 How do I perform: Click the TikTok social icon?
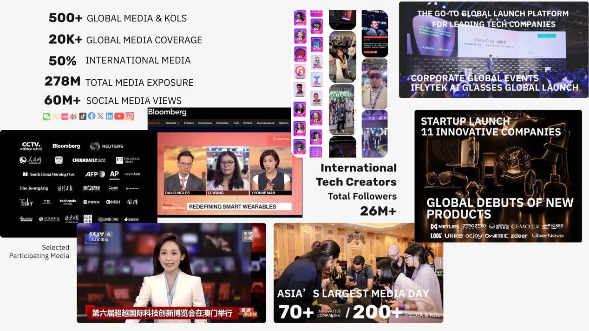83,116
